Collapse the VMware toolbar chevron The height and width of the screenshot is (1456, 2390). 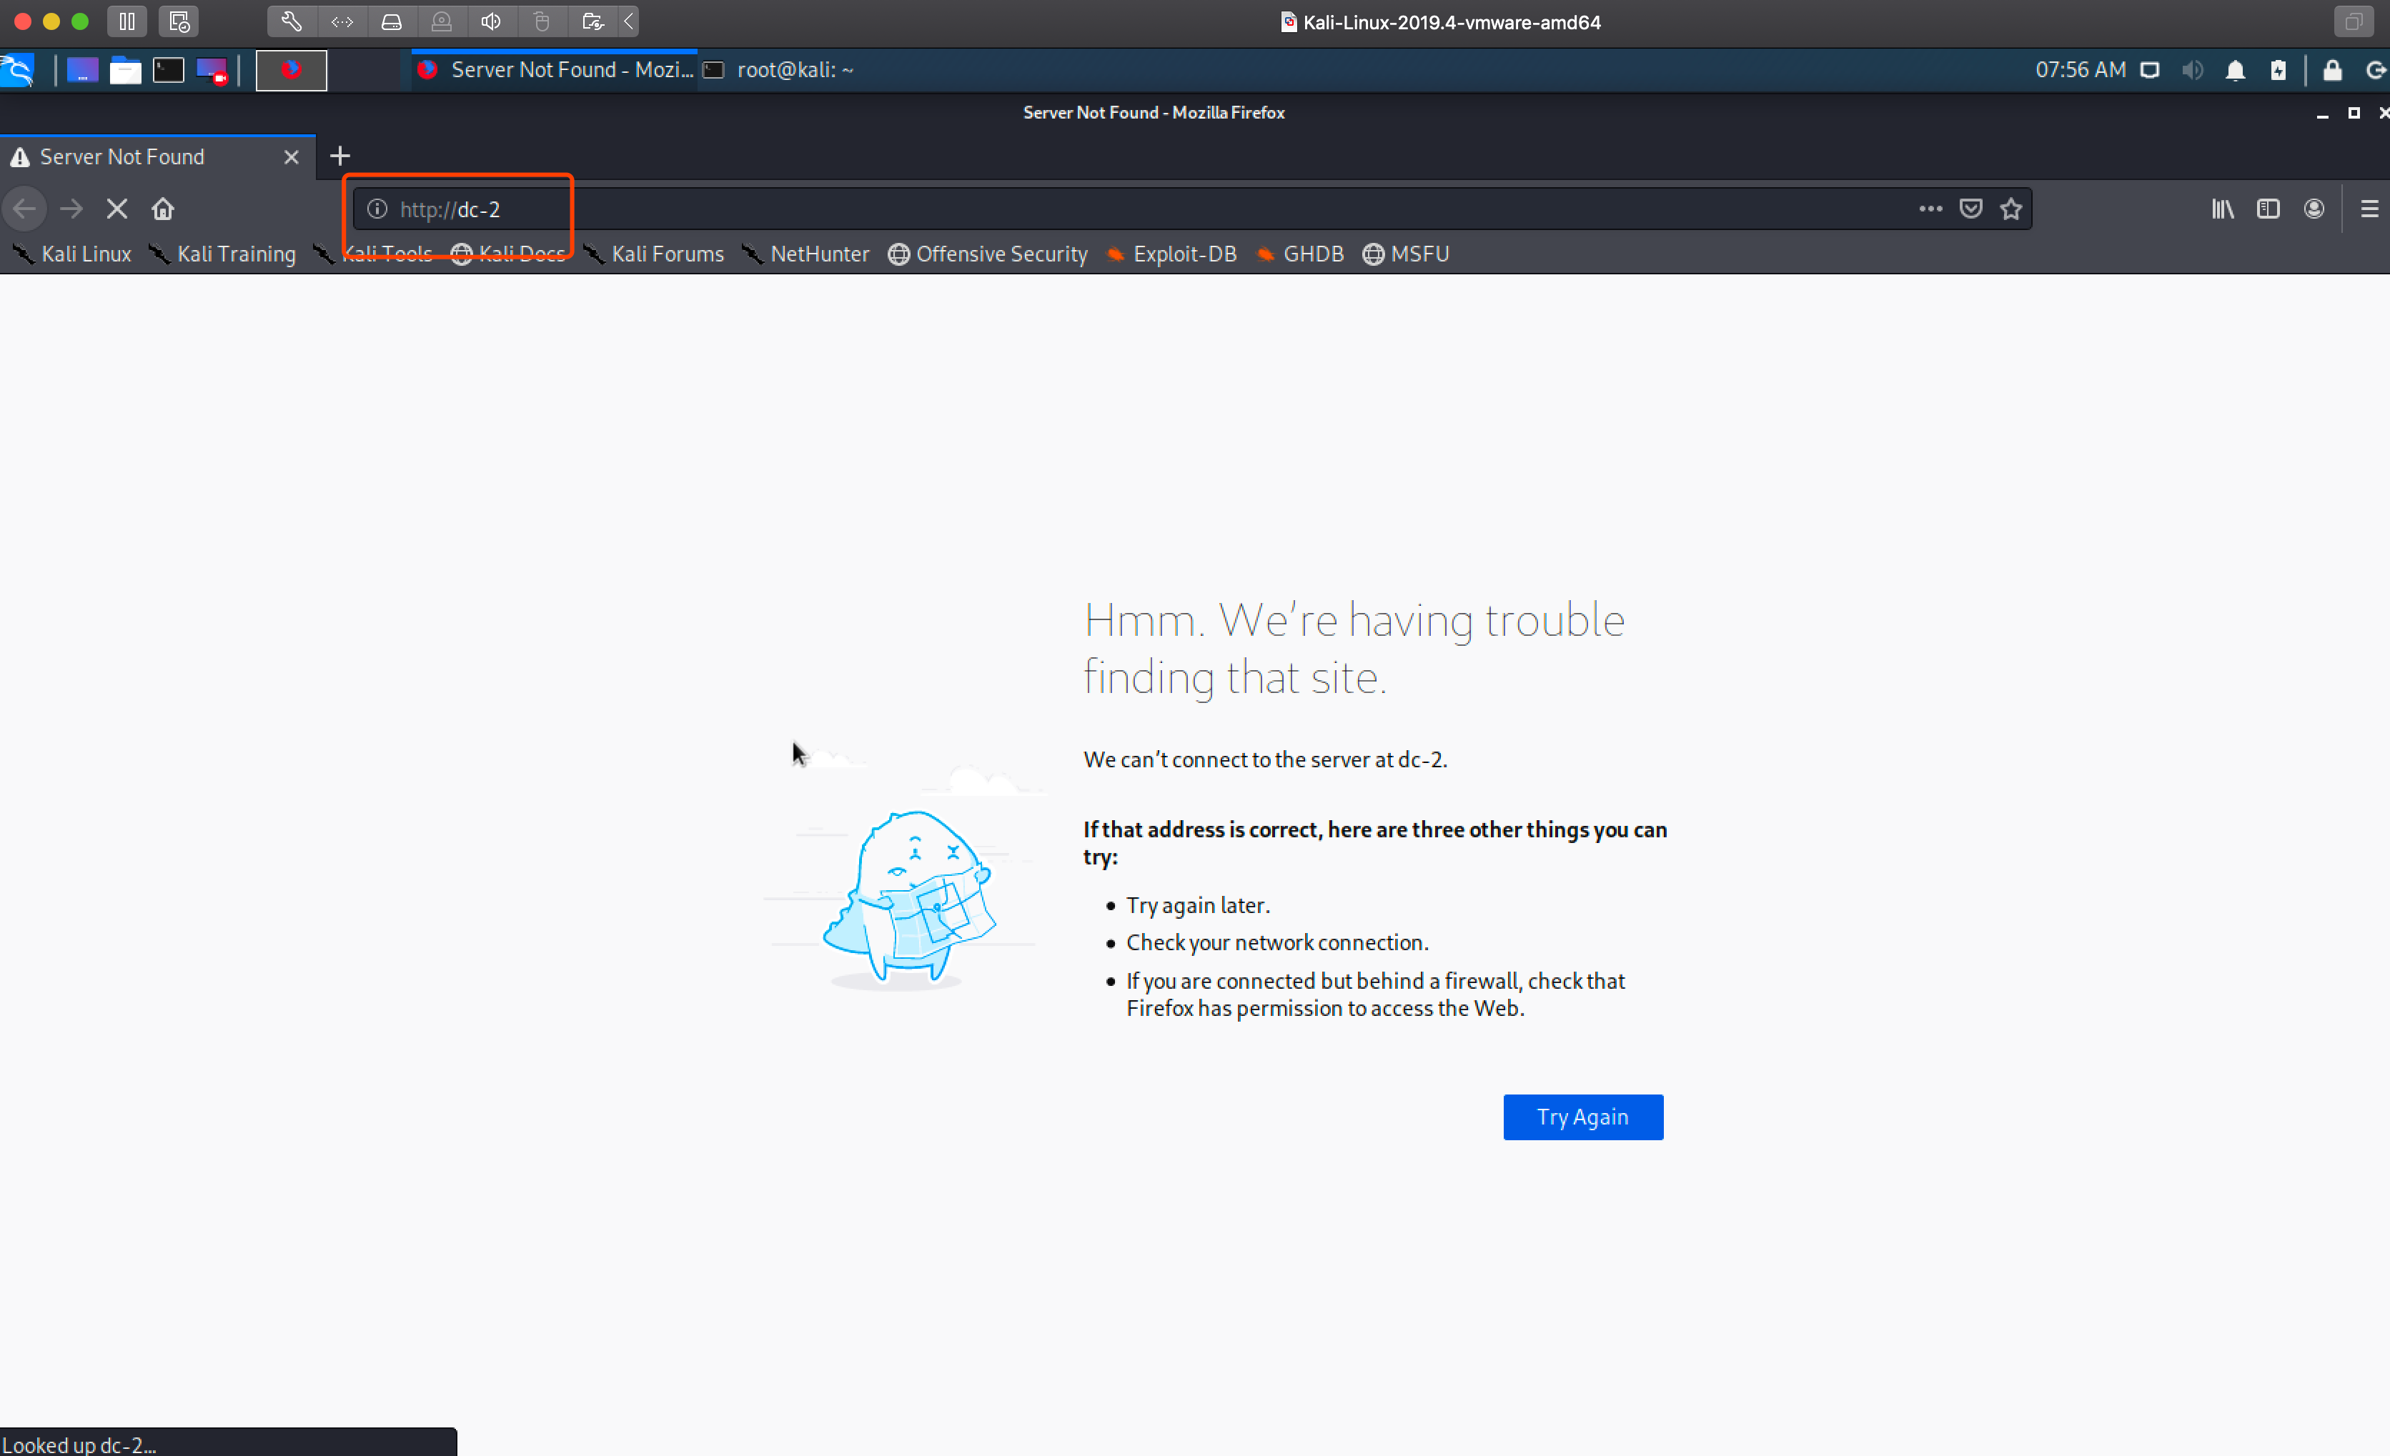click(x=630, y=21)
